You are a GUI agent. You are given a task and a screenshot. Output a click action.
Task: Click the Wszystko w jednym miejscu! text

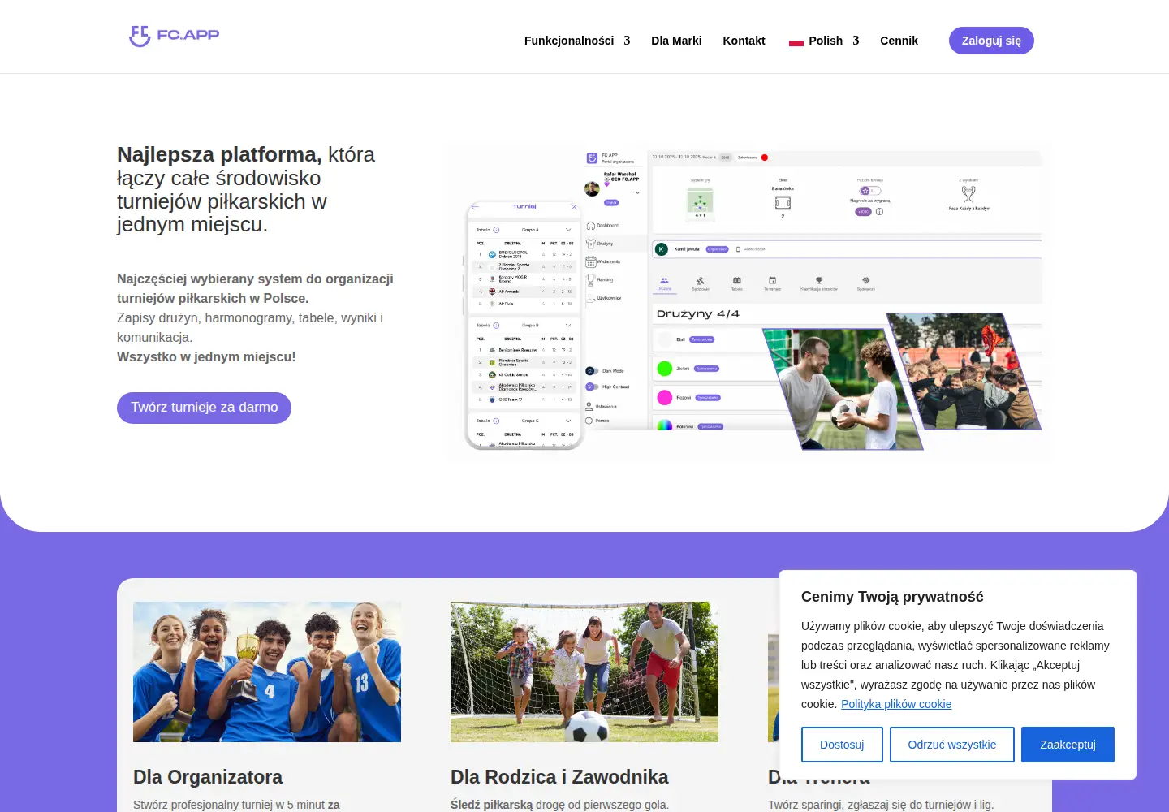[x=206, y=356]
